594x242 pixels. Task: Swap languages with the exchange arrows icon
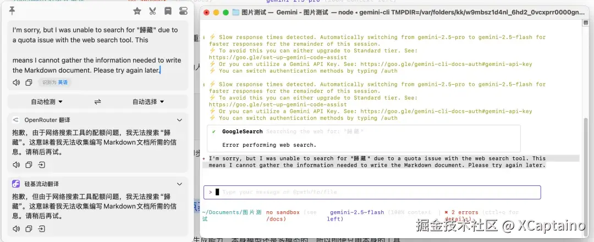coord(98,102)
